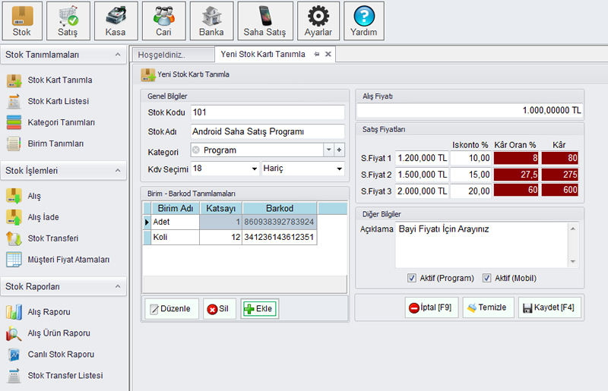Click the Kâr Oran cell showing 27,5
The image size is (608, 391).
(x=516, y=175)
